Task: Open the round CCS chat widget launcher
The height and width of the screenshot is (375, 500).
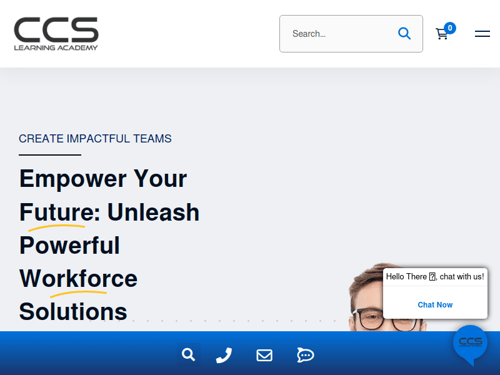Action: [470, 342]
